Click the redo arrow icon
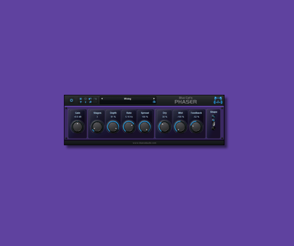Screen dimensions: 294x246 point(95,98)
